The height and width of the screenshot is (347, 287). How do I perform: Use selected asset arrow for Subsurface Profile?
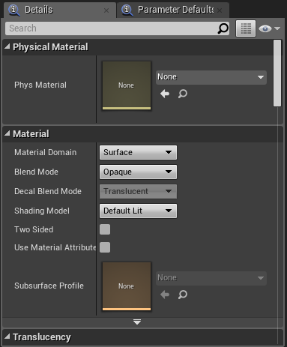(165, 295)
